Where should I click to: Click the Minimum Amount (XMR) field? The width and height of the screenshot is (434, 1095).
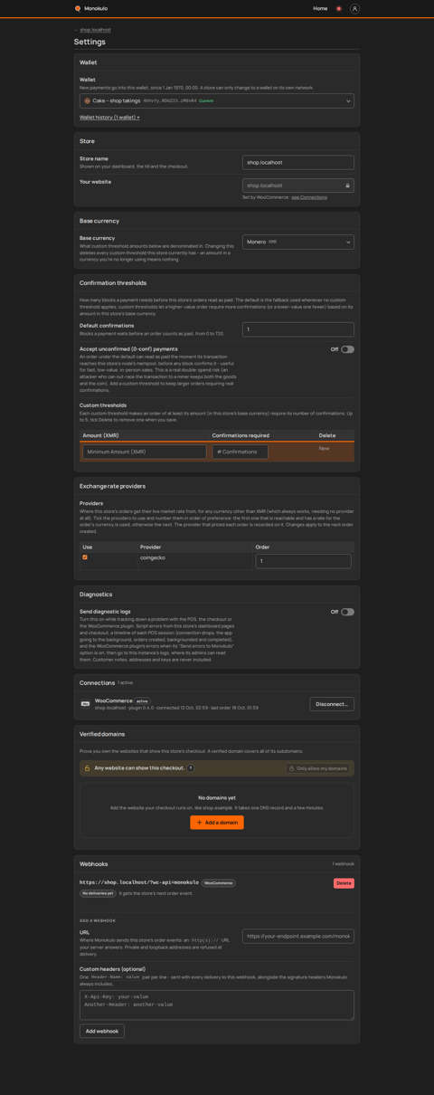pyautogui.click(x=145, y=452)
